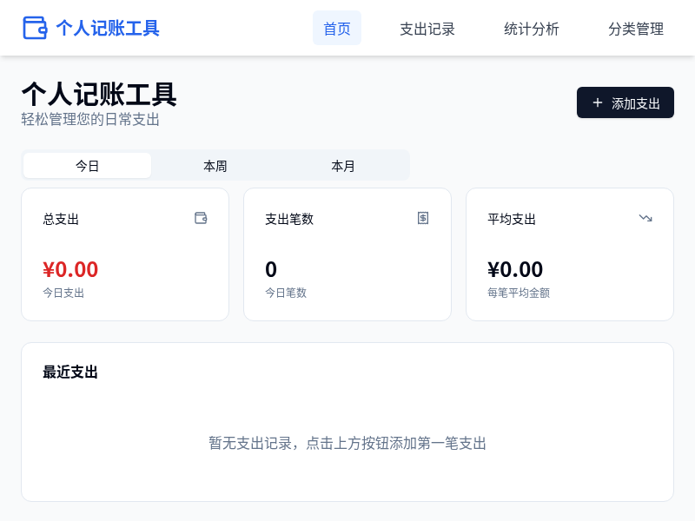Click the 支出笔数 card
The height and width of the screenshot is (521, 695).
pos(347,254)
